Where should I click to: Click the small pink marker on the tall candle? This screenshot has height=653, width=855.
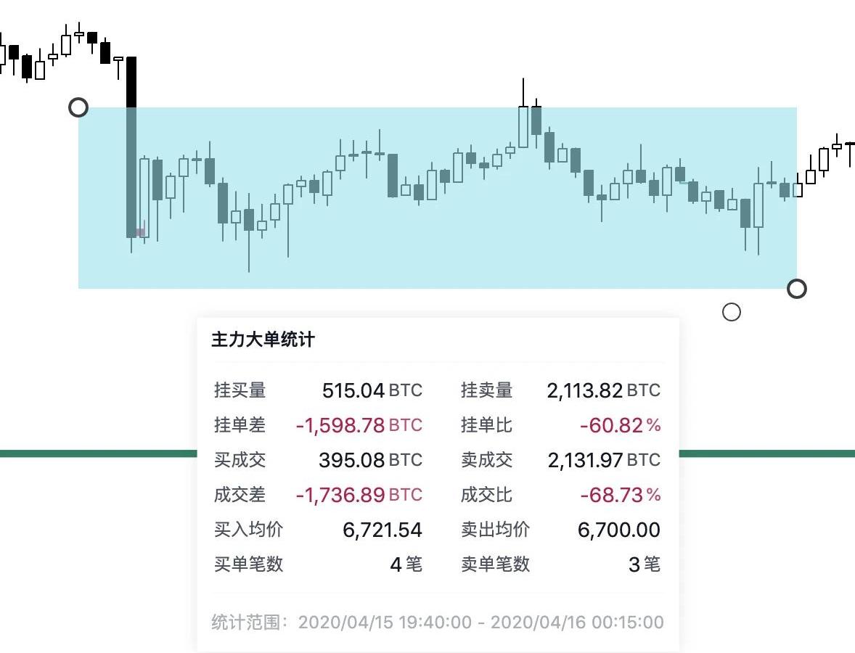[139, 232]
